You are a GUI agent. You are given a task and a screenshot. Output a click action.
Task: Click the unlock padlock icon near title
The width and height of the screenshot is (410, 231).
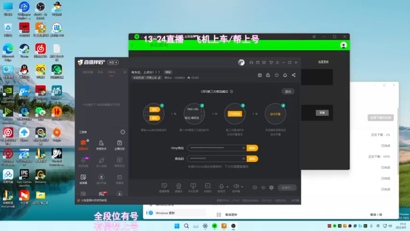pyautogui.click(x=268, y=75)
